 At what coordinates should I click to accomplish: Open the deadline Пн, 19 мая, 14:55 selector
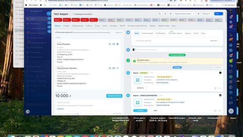tap(164, 99)
